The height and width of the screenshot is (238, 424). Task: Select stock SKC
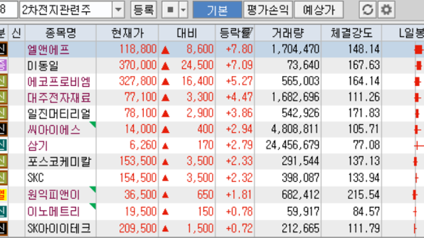coord(35,178)
